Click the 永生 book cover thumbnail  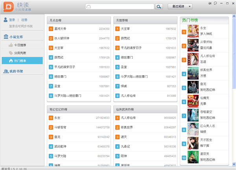(x=193, y=31)
